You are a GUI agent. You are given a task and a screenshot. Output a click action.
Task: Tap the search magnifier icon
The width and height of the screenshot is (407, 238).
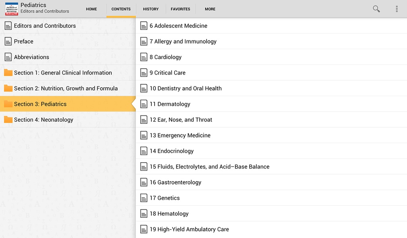[376, 9]
